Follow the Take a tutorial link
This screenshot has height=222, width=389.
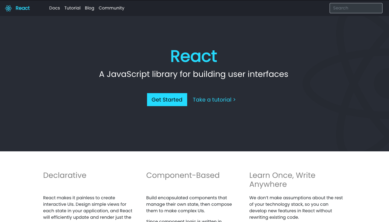tap(214, 100)
